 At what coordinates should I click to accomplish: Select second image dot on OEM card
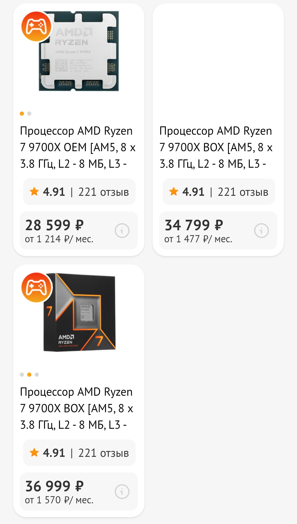click(29, 113)
